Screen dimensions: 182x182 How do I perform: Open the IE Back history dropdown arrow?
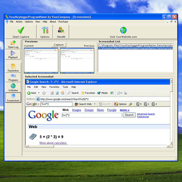(39, 93)
